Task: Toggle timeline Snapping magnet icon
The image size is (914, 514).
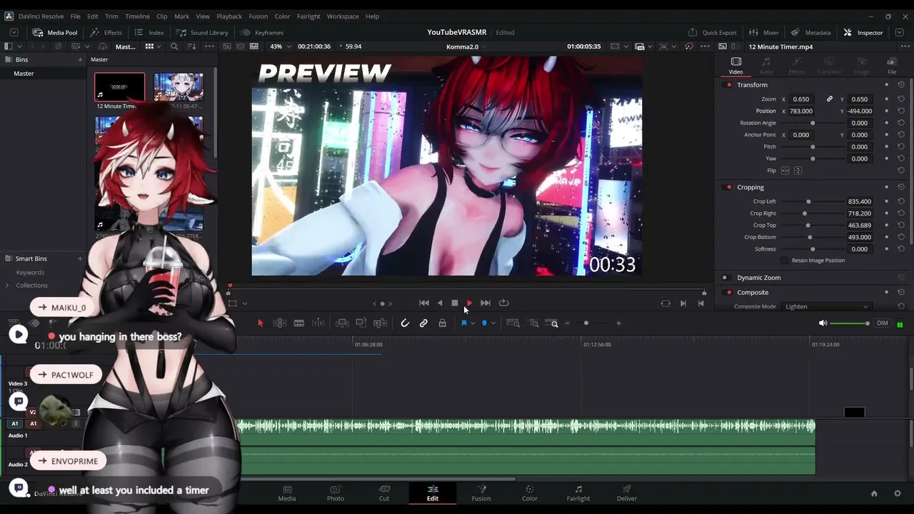Action: point(405,323)
